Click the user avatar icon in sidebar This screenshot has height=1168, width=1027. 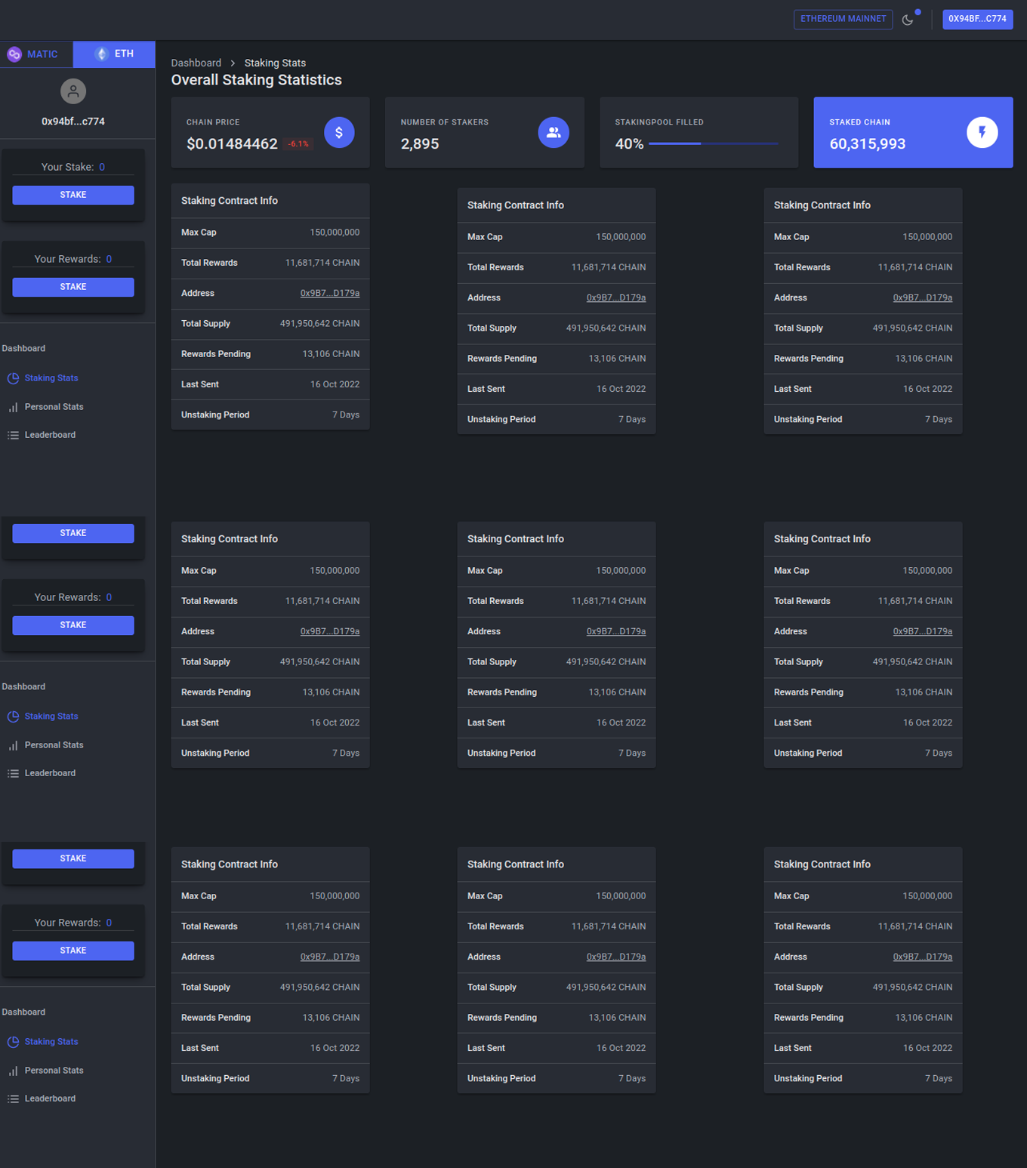(x=73, y=91)
